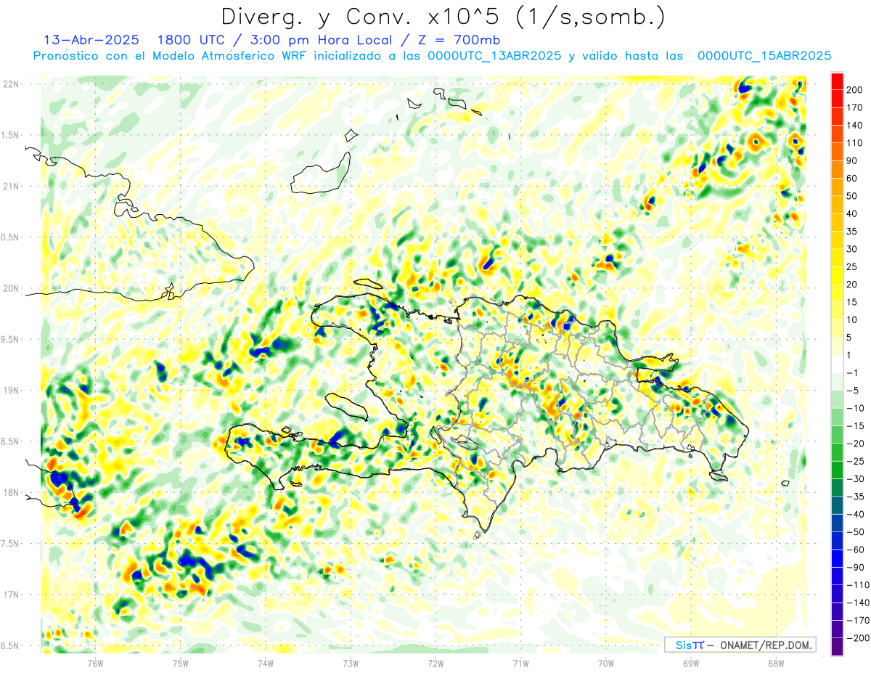Click the '76W' longitude label
The width and height of the screenshot is (871, 673).
click(x=95, y=664)
